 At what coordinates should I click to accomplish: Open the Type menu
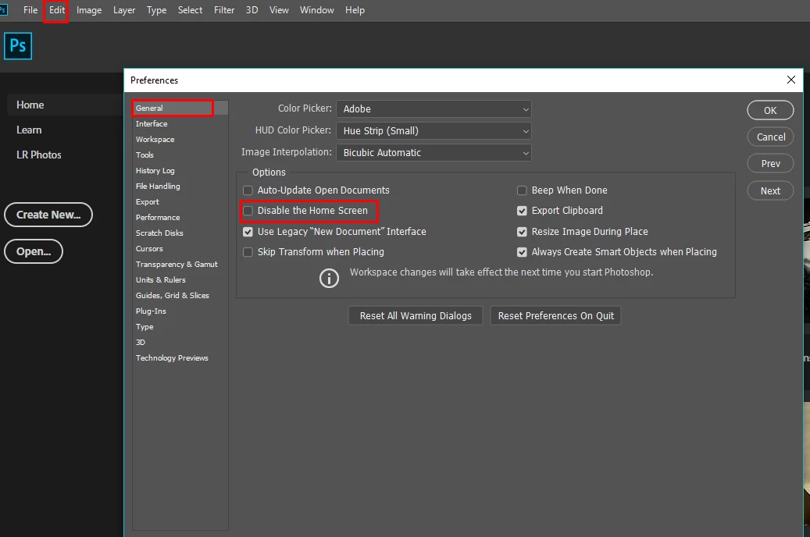click(x=156, y=10)
